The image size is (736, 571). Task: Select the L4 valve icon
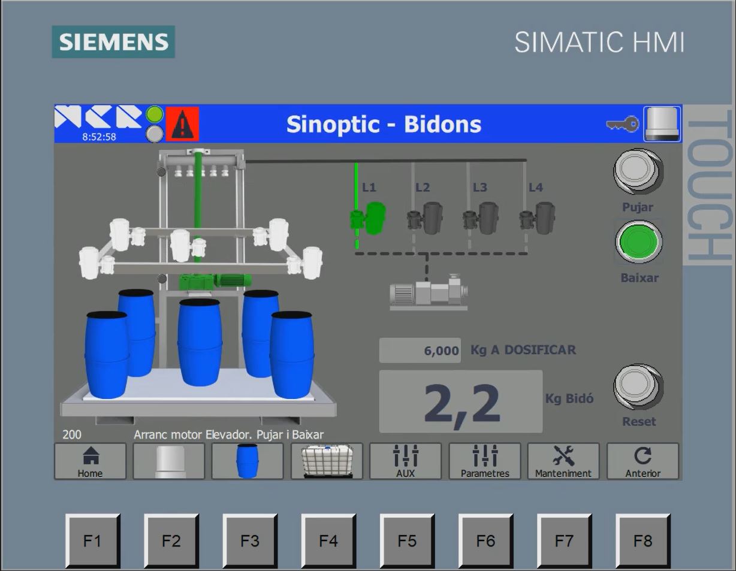coord(537,219)
